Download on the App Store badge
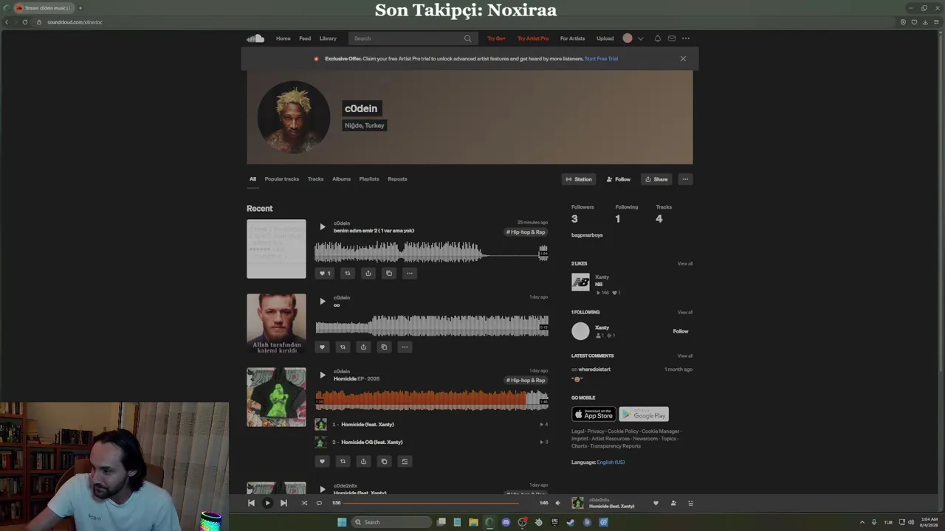 coord(594,414)
